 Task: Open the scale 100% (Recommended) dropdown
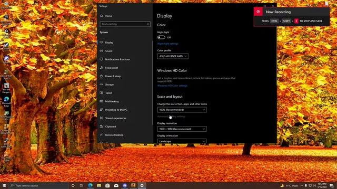(182, 110)
